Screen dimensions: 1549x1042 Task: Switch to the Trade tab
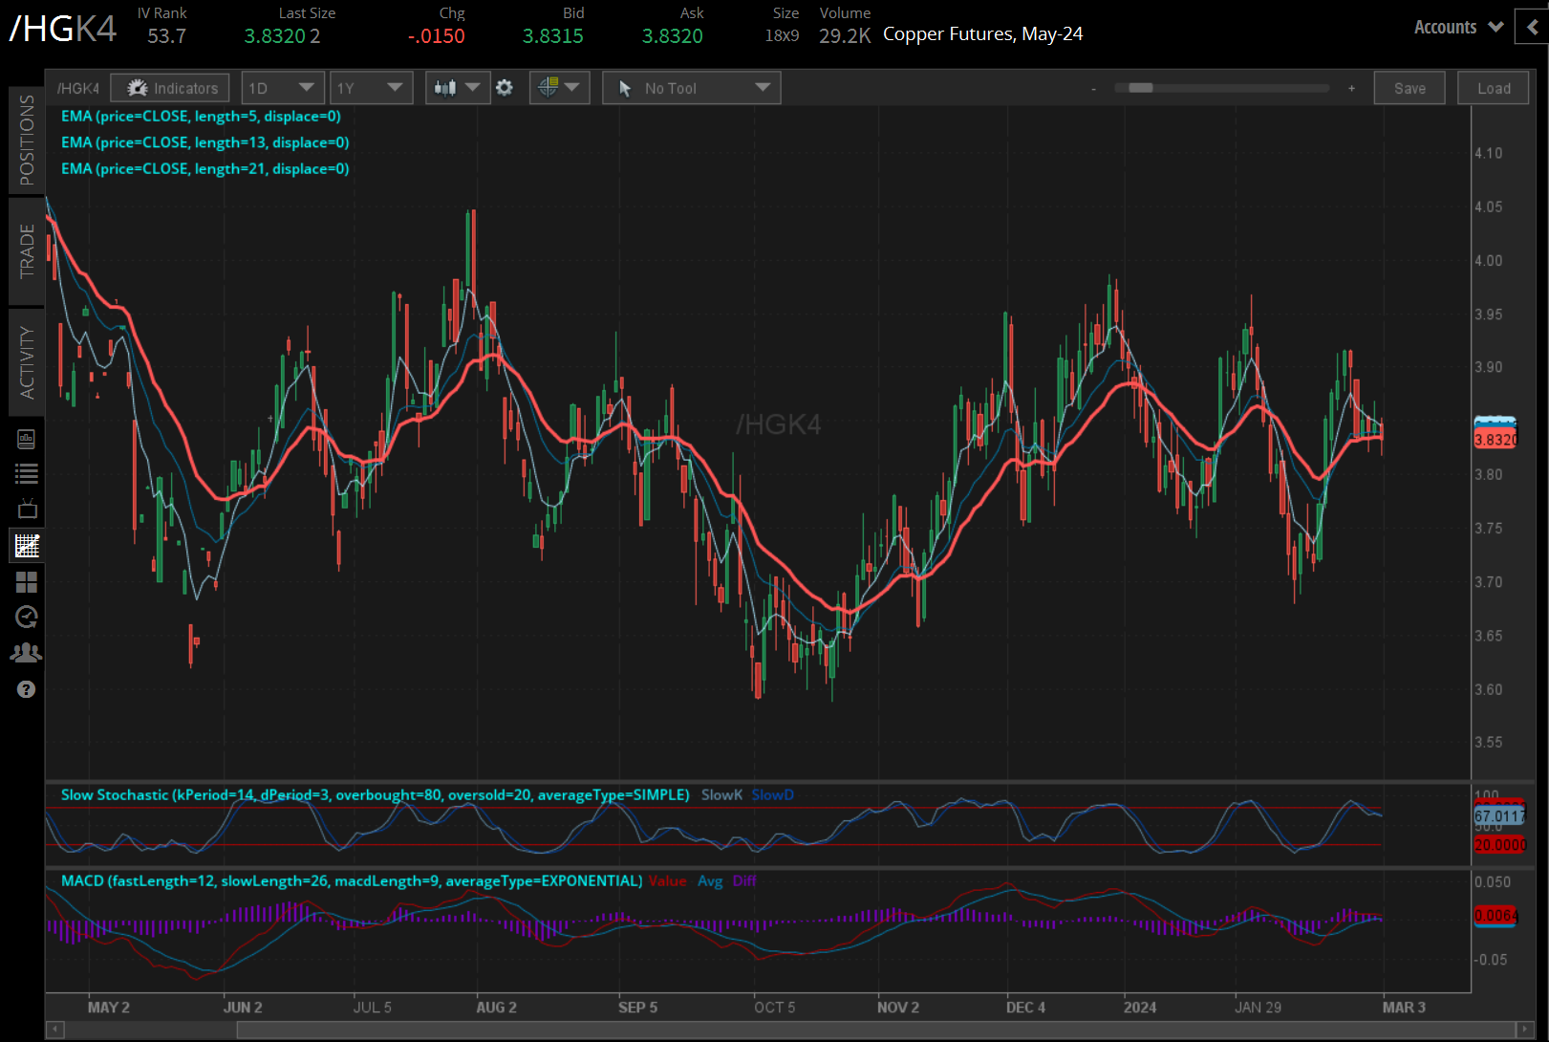point(27,250)
